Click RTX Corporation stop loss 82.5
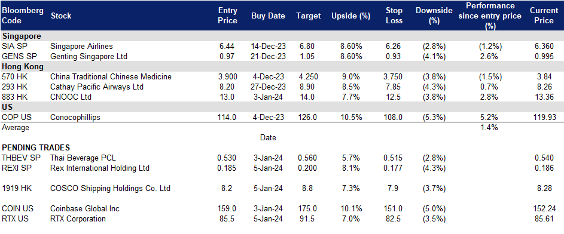 [393, 218]
